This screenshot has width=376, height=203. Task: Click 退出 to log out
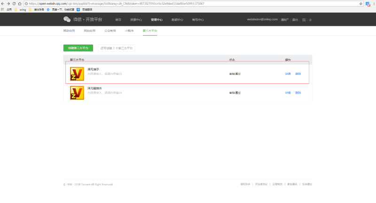pos(295,20)
